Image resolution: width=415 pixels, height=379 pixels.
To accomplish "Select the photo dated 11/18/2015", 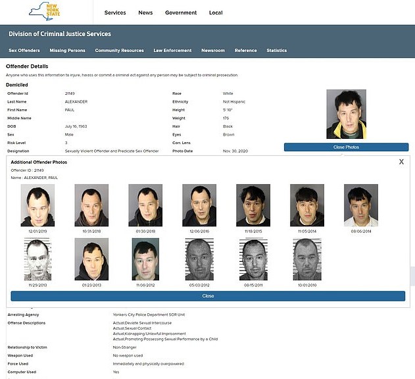I will [x=253, y=205].
